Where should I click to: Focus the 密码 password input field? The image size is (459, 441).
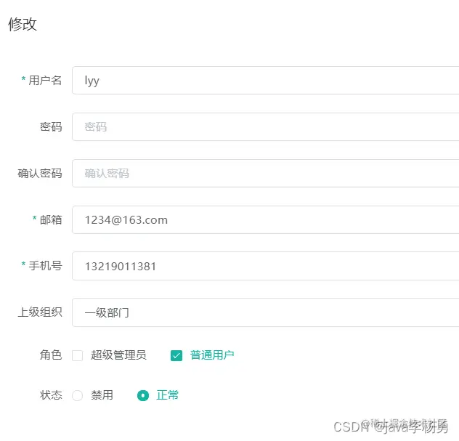[x=266, y=127]
